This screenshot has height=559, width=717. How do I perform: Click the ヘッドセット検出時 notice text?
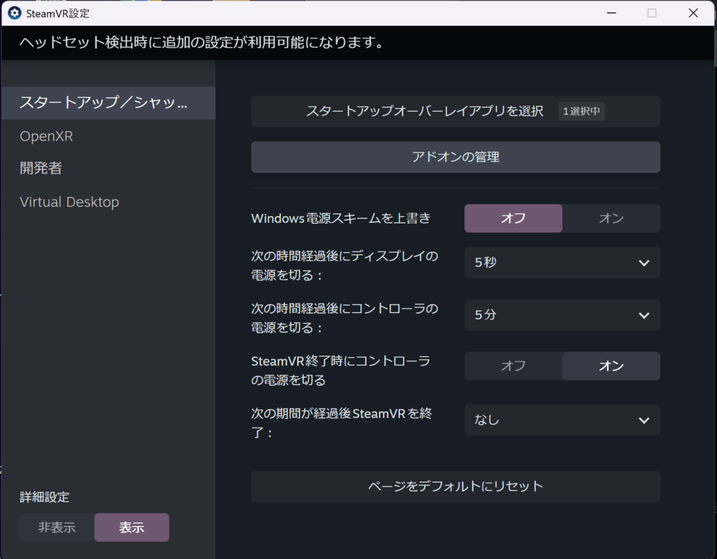tap(201, 43)
